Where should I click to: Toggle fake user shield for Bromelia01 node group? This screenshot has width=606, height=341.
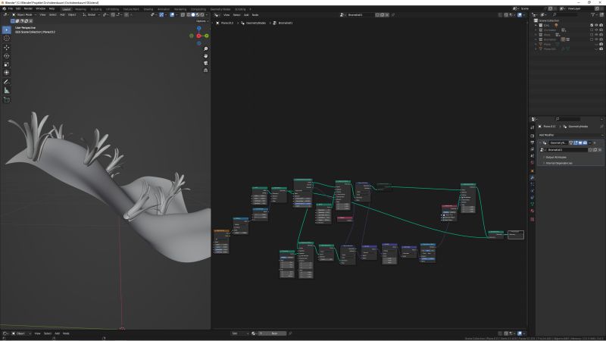coord(377,14)
